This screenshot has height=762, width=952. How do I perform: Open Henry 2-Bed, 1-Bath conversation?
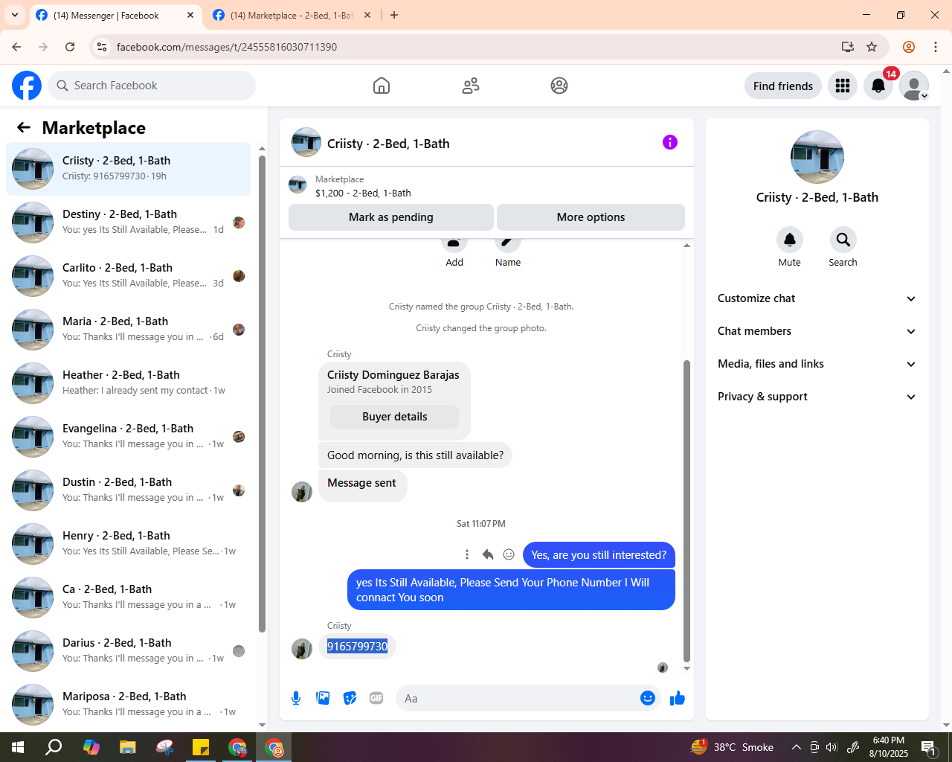click(129, 544)
